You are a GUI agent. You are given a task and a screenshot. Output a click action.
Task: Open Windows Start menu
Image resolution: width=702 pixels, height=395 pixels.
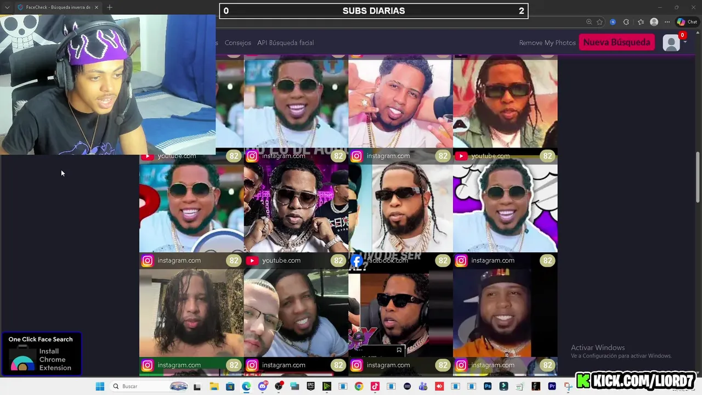(100, 386)
